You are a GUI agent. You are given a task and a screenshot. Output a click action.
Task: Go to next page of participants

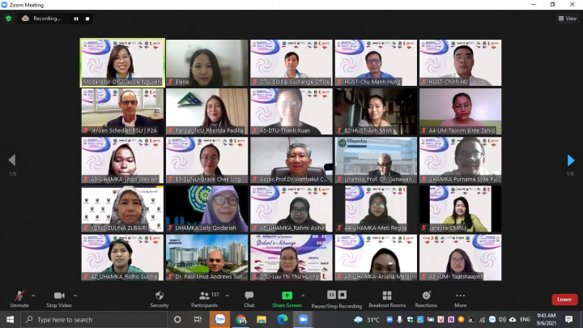(571, 160)
